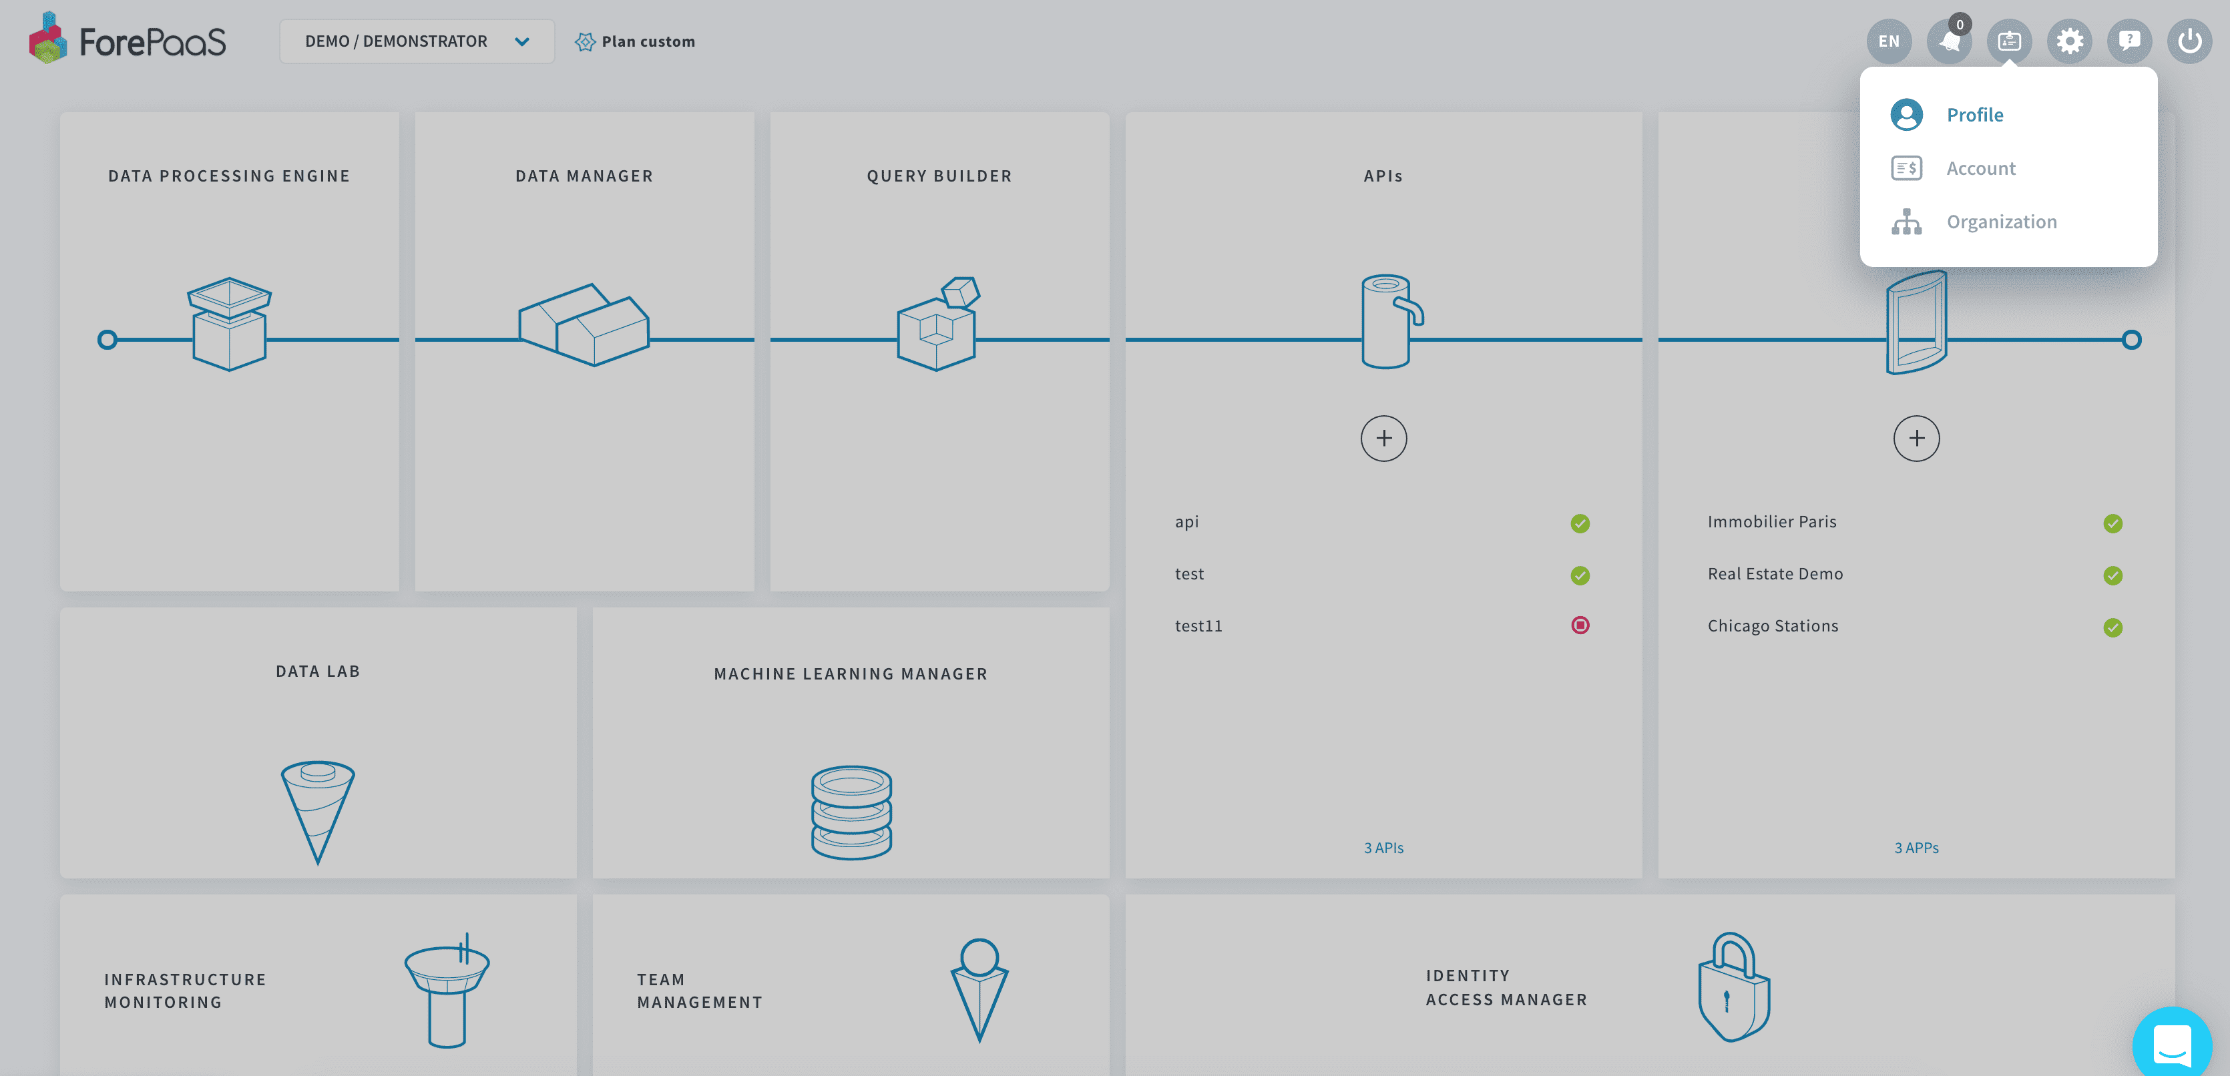Click the MACHINE LEARNING MANAGER title
This screenshot has height=1076, width=2230.
coord(850,674)
